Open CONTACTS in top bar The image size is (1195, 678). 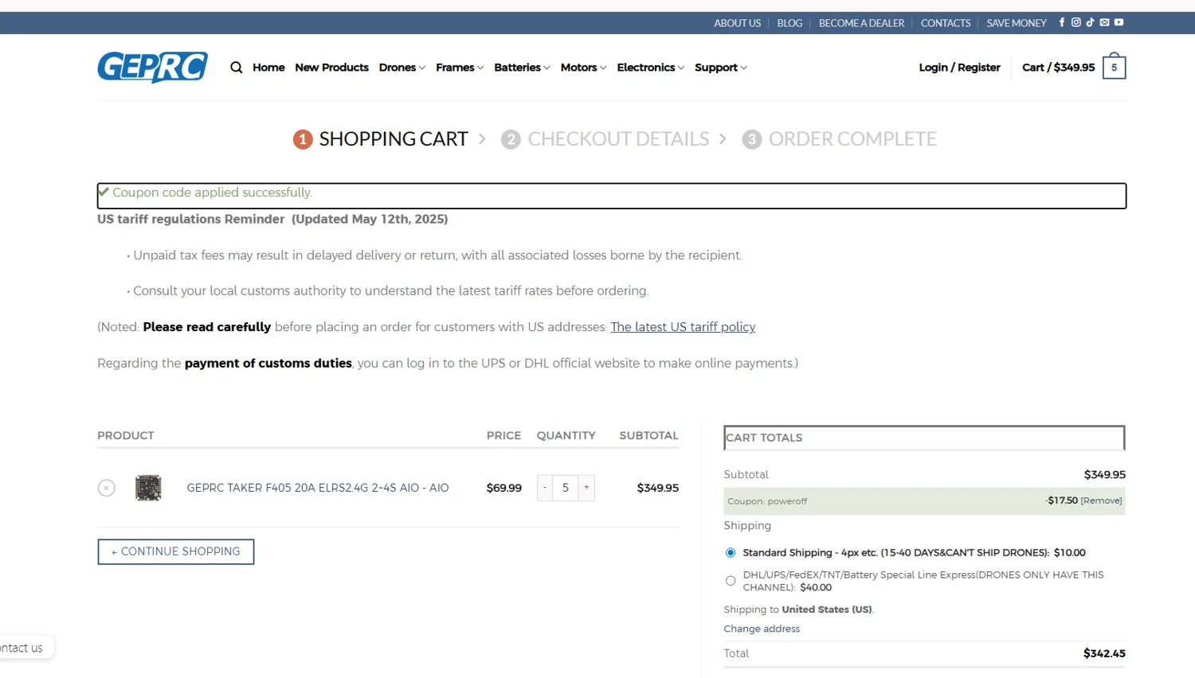[x=946, y=23]
